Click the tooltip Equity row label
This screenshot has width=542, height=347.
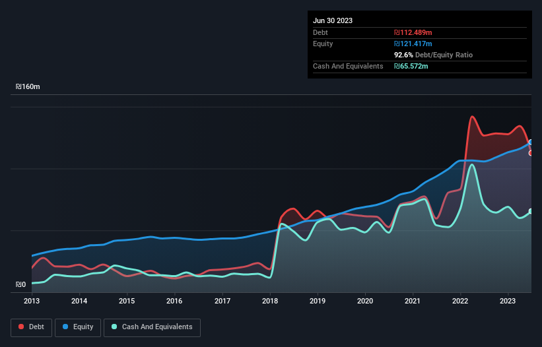[323, 44]
